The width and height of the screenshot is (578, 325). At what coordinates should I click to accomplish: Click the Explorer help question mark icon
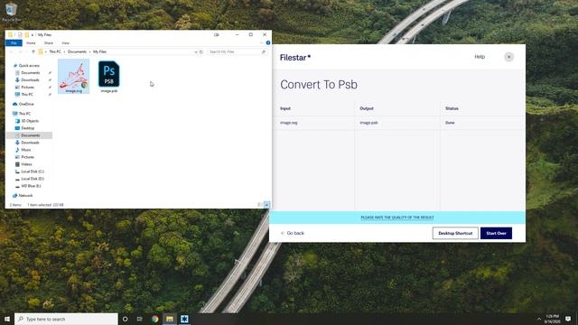click(268, 43)
